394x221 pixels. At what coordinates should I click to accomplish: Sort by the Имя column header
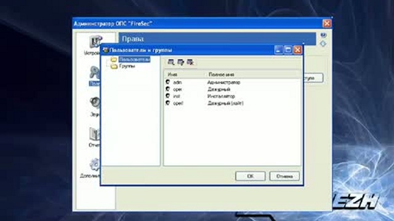[x=185, y=74]
